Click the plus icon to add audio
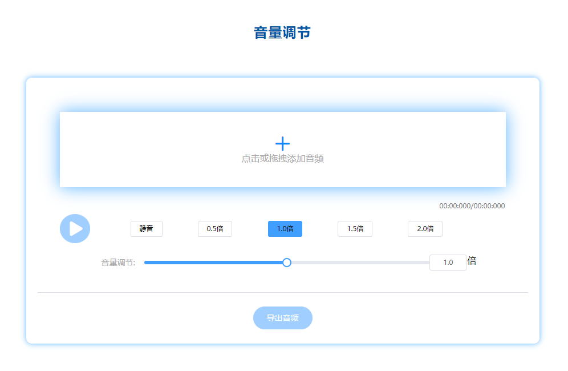The width and height of the screenshot is (568, 371). [x=282, y=143]
